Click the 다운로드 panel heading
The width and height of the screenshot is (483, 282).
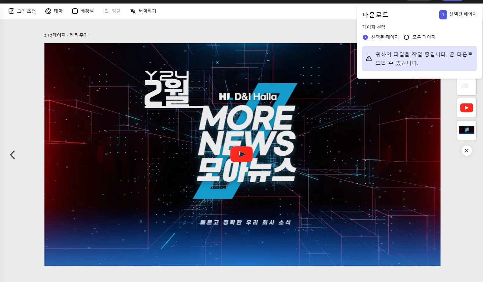click(375, 15)
